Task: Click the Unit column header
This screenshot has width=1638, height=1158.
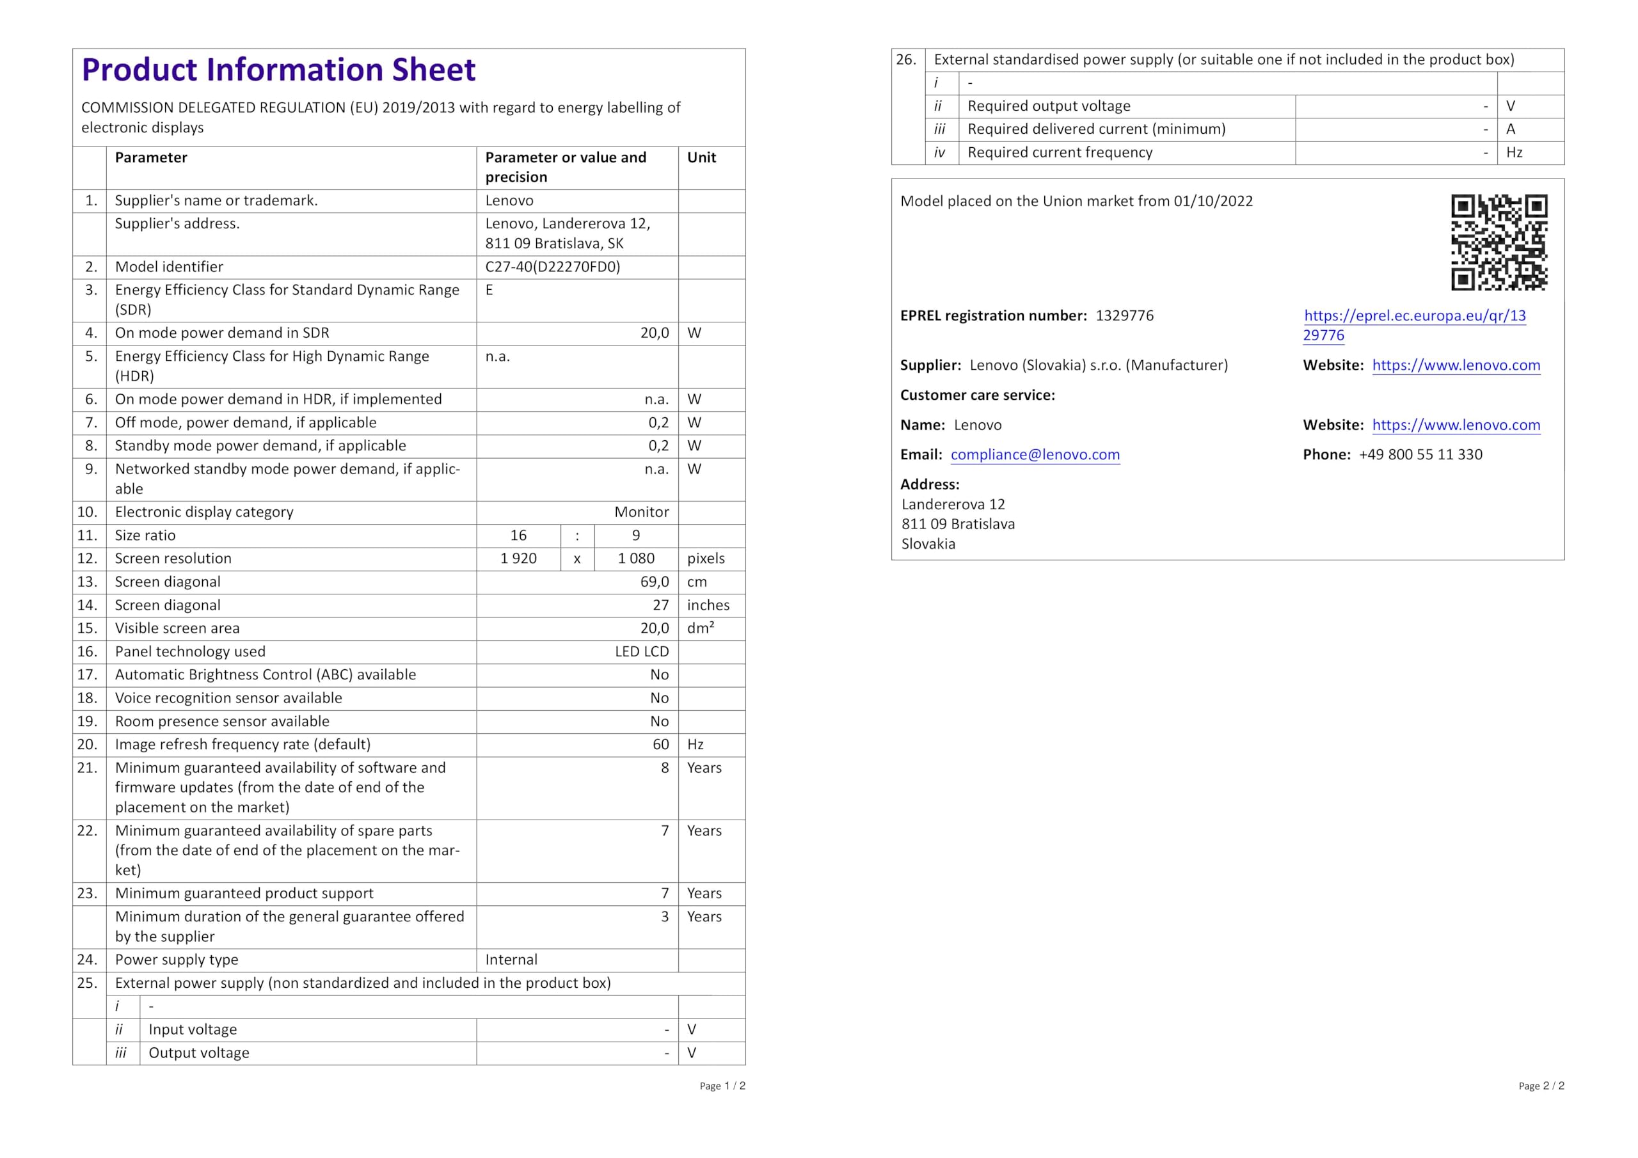Action: pyautogui.click(x=701, y=157)
